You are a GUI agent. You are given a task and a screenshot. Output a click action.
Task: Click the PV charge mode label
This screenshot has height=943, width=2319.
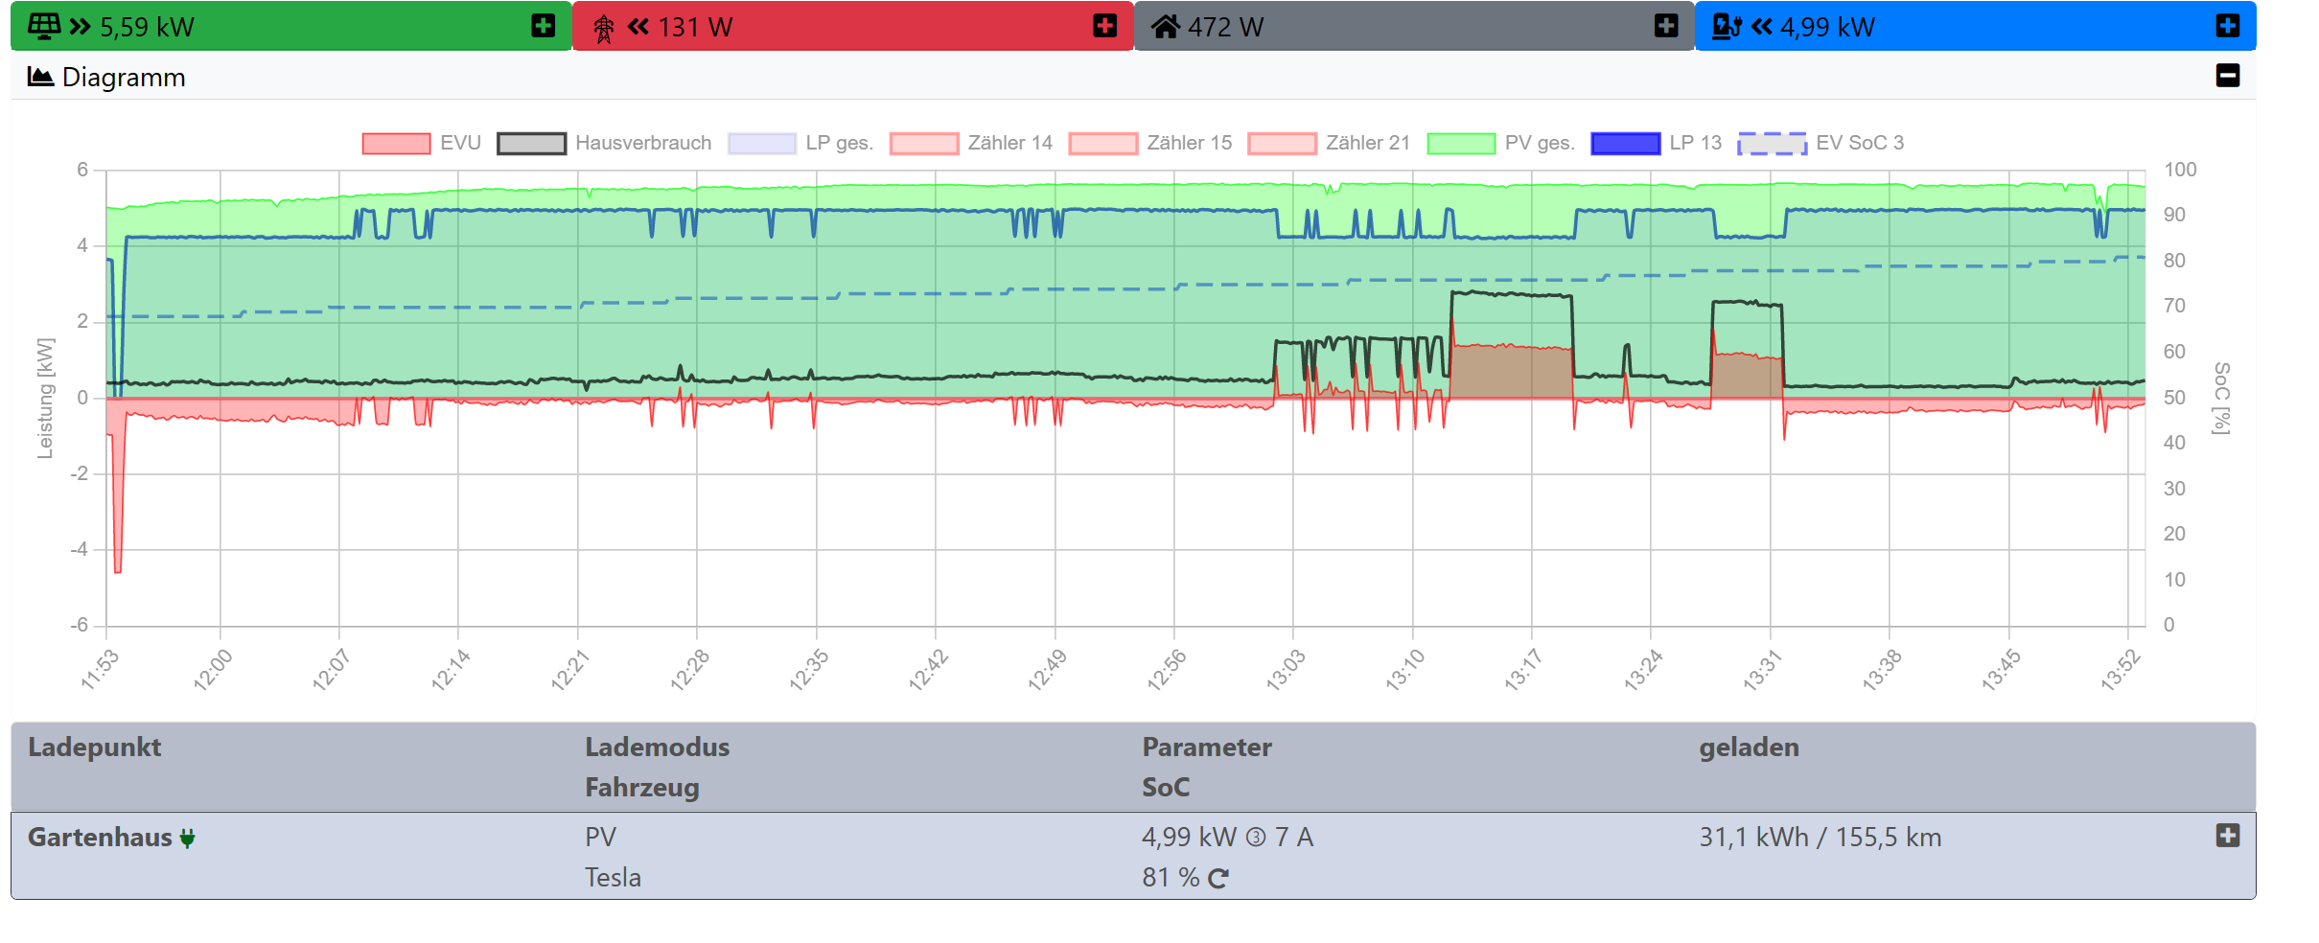point(600,838)
